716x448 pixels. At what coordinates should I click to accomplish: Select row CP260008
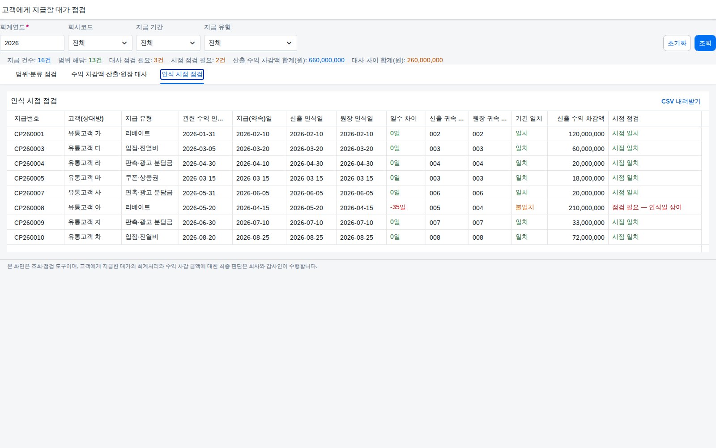point(354,207)
